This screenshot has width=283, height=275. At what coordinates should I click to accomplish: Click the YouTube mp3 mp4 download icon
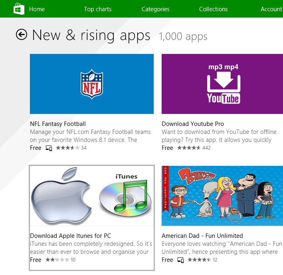224,84
